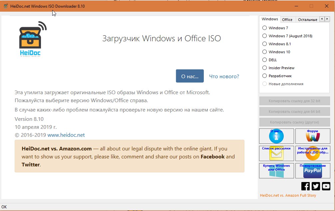This screenshot has width=335, height=211.
Task: Click Копировать ссылку для 64 bit
Action: tap(294, 111)
